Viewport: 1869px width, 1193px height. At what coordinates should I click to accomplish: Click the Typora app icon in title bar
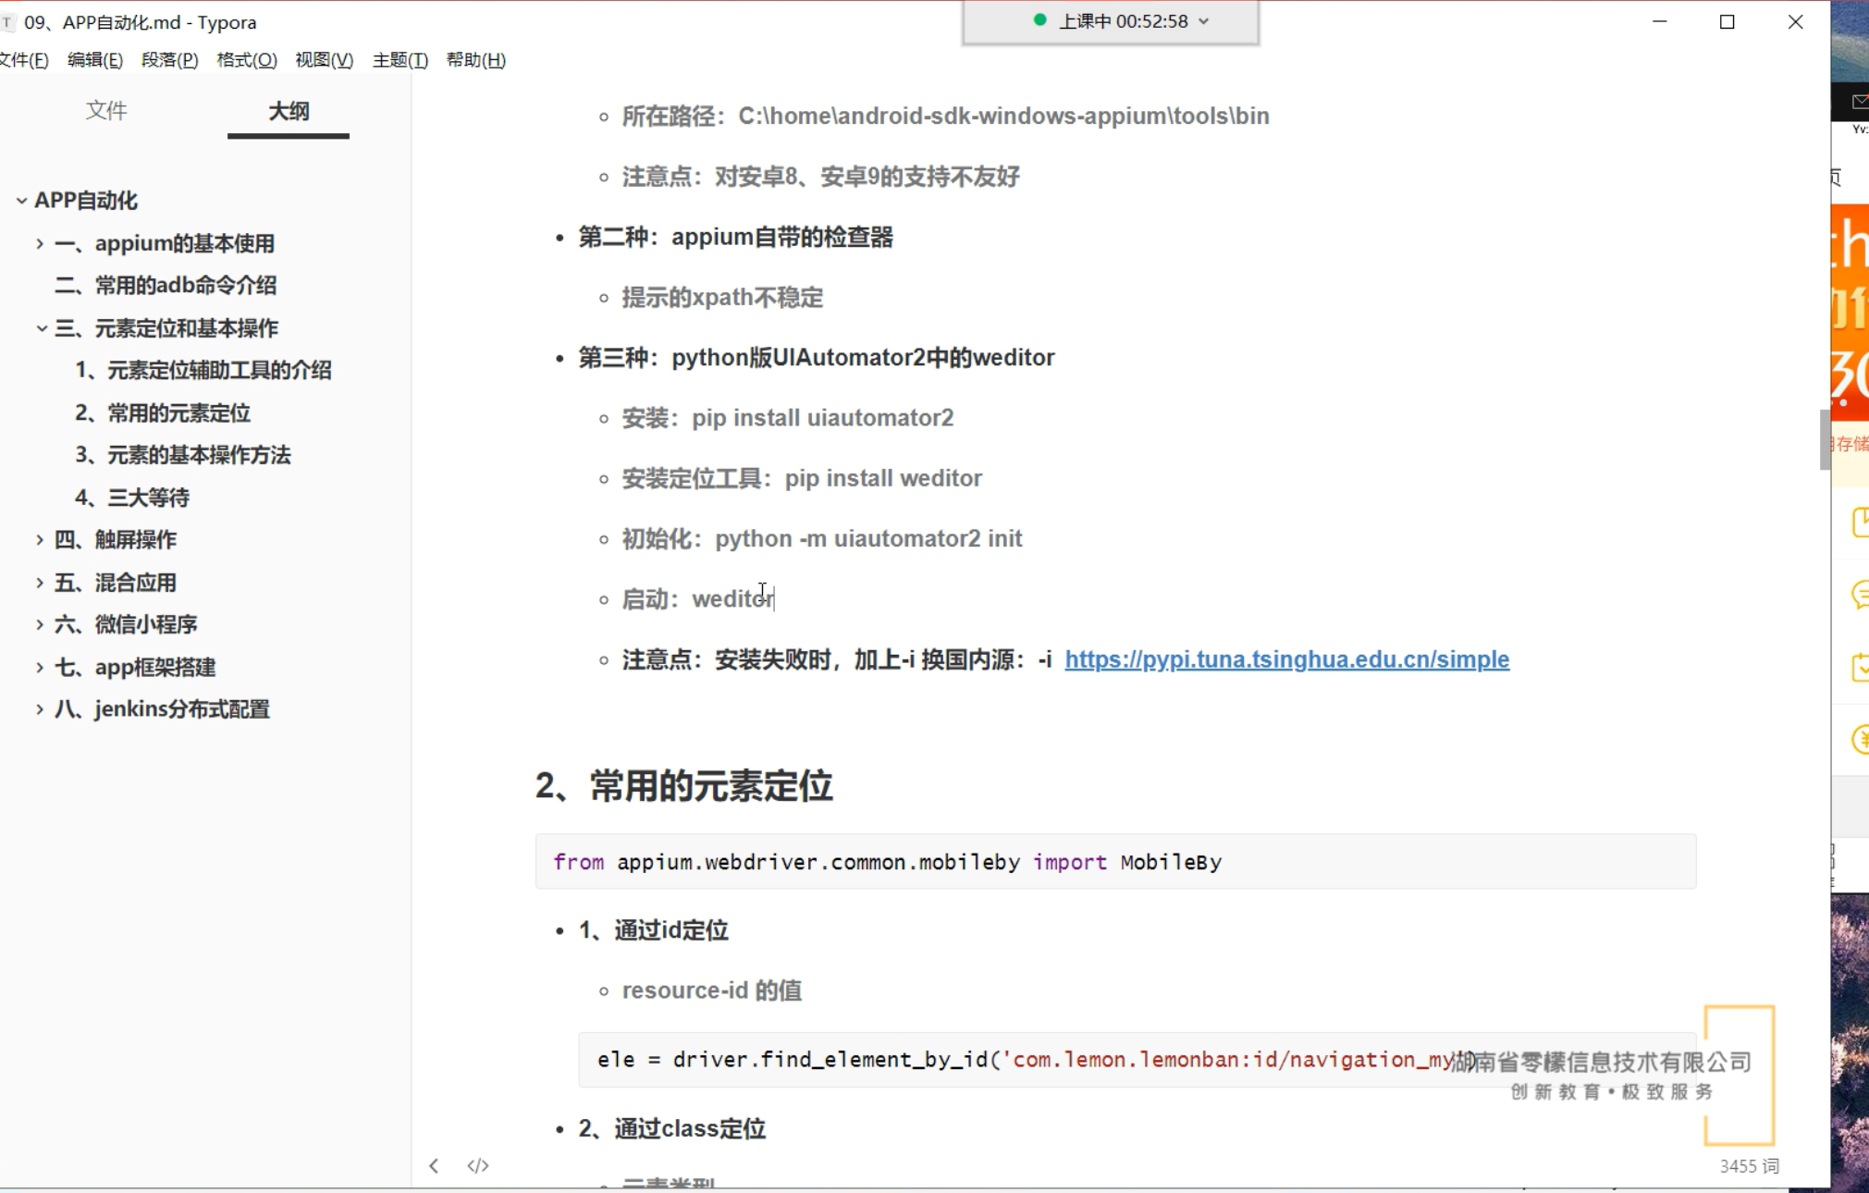pyautogui.click(x=7, y=22)
